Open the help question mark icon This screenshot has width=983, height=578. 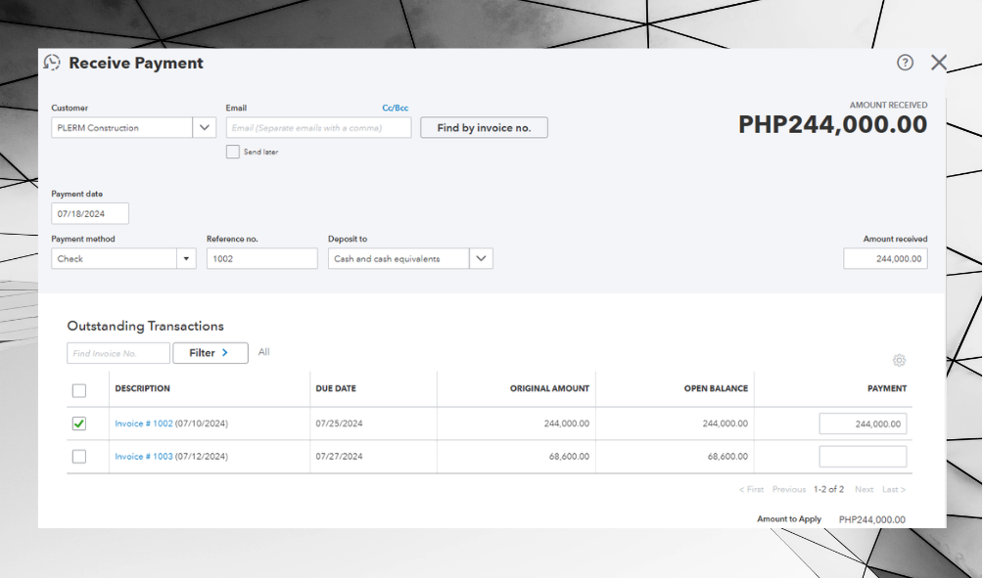point(905,63)
